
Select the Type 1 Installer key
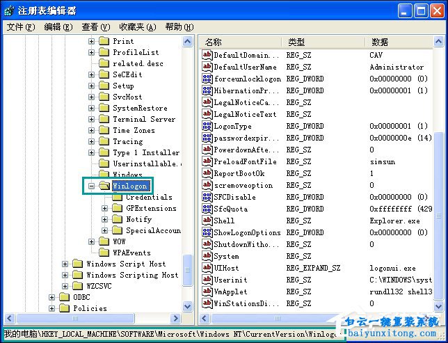click(146, 152)
